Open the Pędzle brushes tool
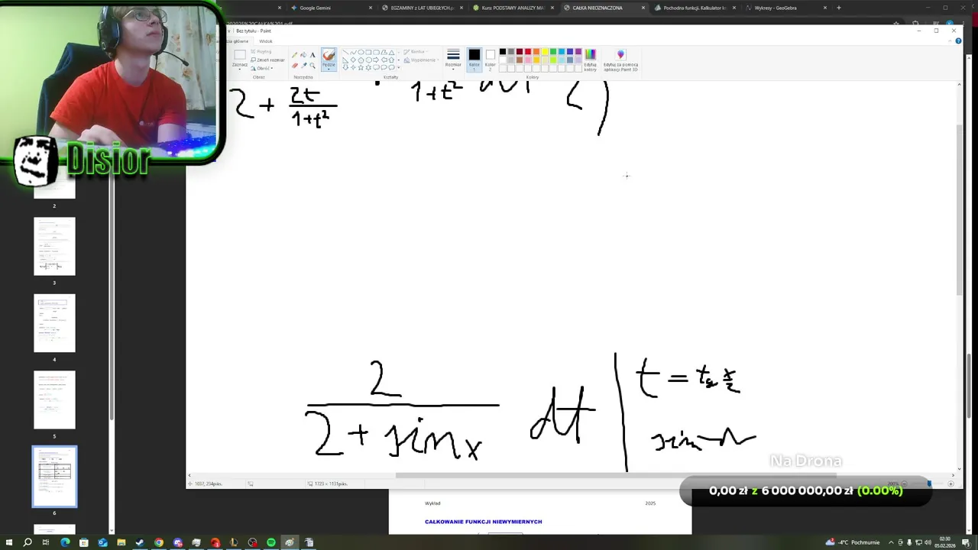Screen dimensions: 978x550 (x=329, y=60)
